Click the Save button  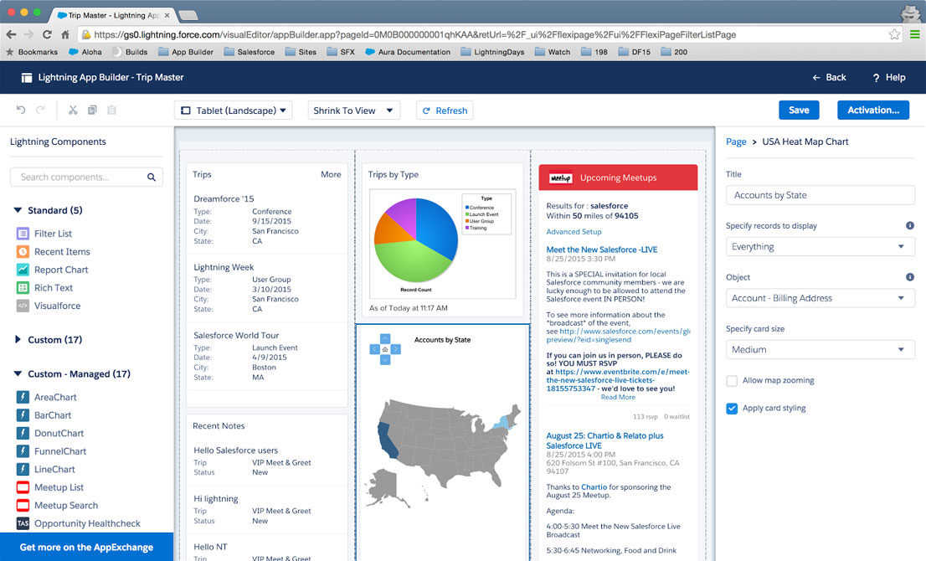tap(799, 110)
